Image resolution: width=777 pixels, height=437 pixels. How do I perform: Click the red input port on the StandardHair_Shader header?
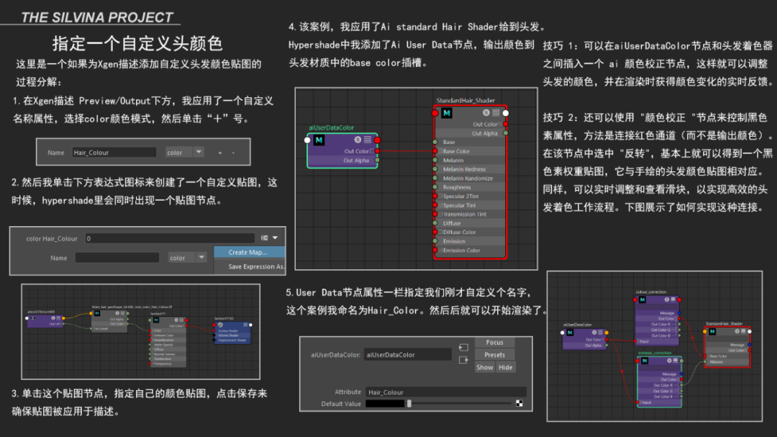435,113
